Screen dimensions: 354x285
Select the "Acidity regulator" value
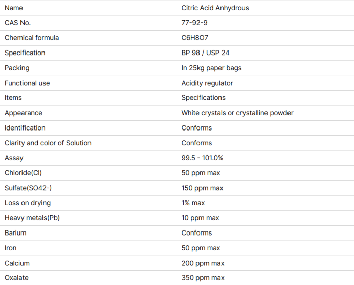coord(207,83)
